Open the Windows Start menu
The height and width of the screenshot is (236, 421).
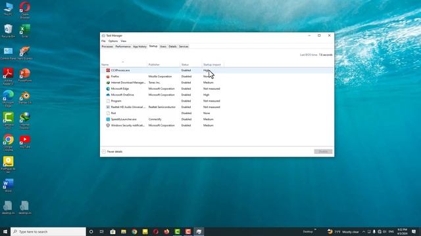pyautogui.click(x=5, y=231)
